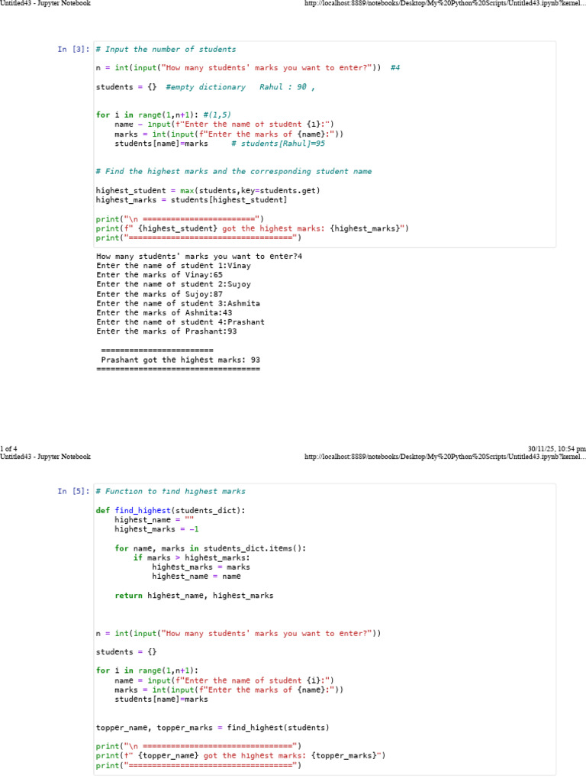
Task: Click the In [3] cell prompt label
Action: point(73,50)
